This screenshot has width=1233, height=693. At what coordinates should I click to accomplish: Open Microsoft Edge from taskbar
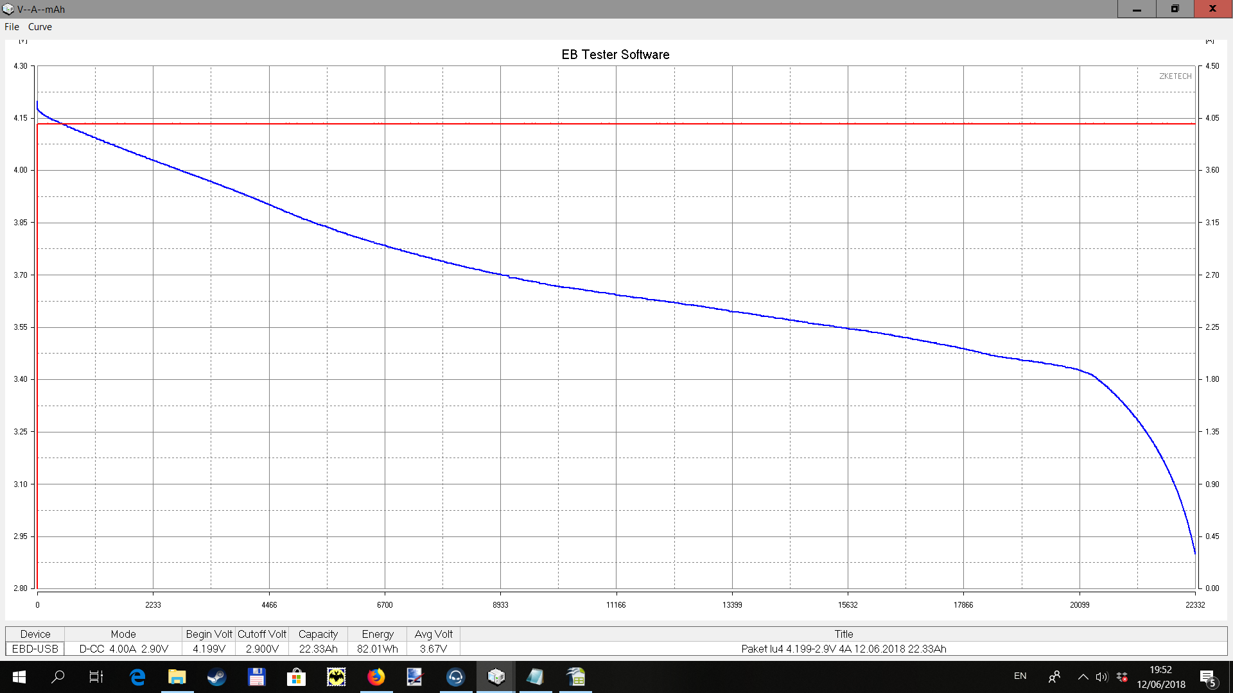point(137,677)
